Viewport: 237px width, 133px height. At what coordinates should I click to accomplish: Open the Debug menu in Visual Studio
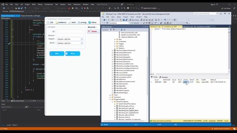pyautogui.click(x=40, y=4)
